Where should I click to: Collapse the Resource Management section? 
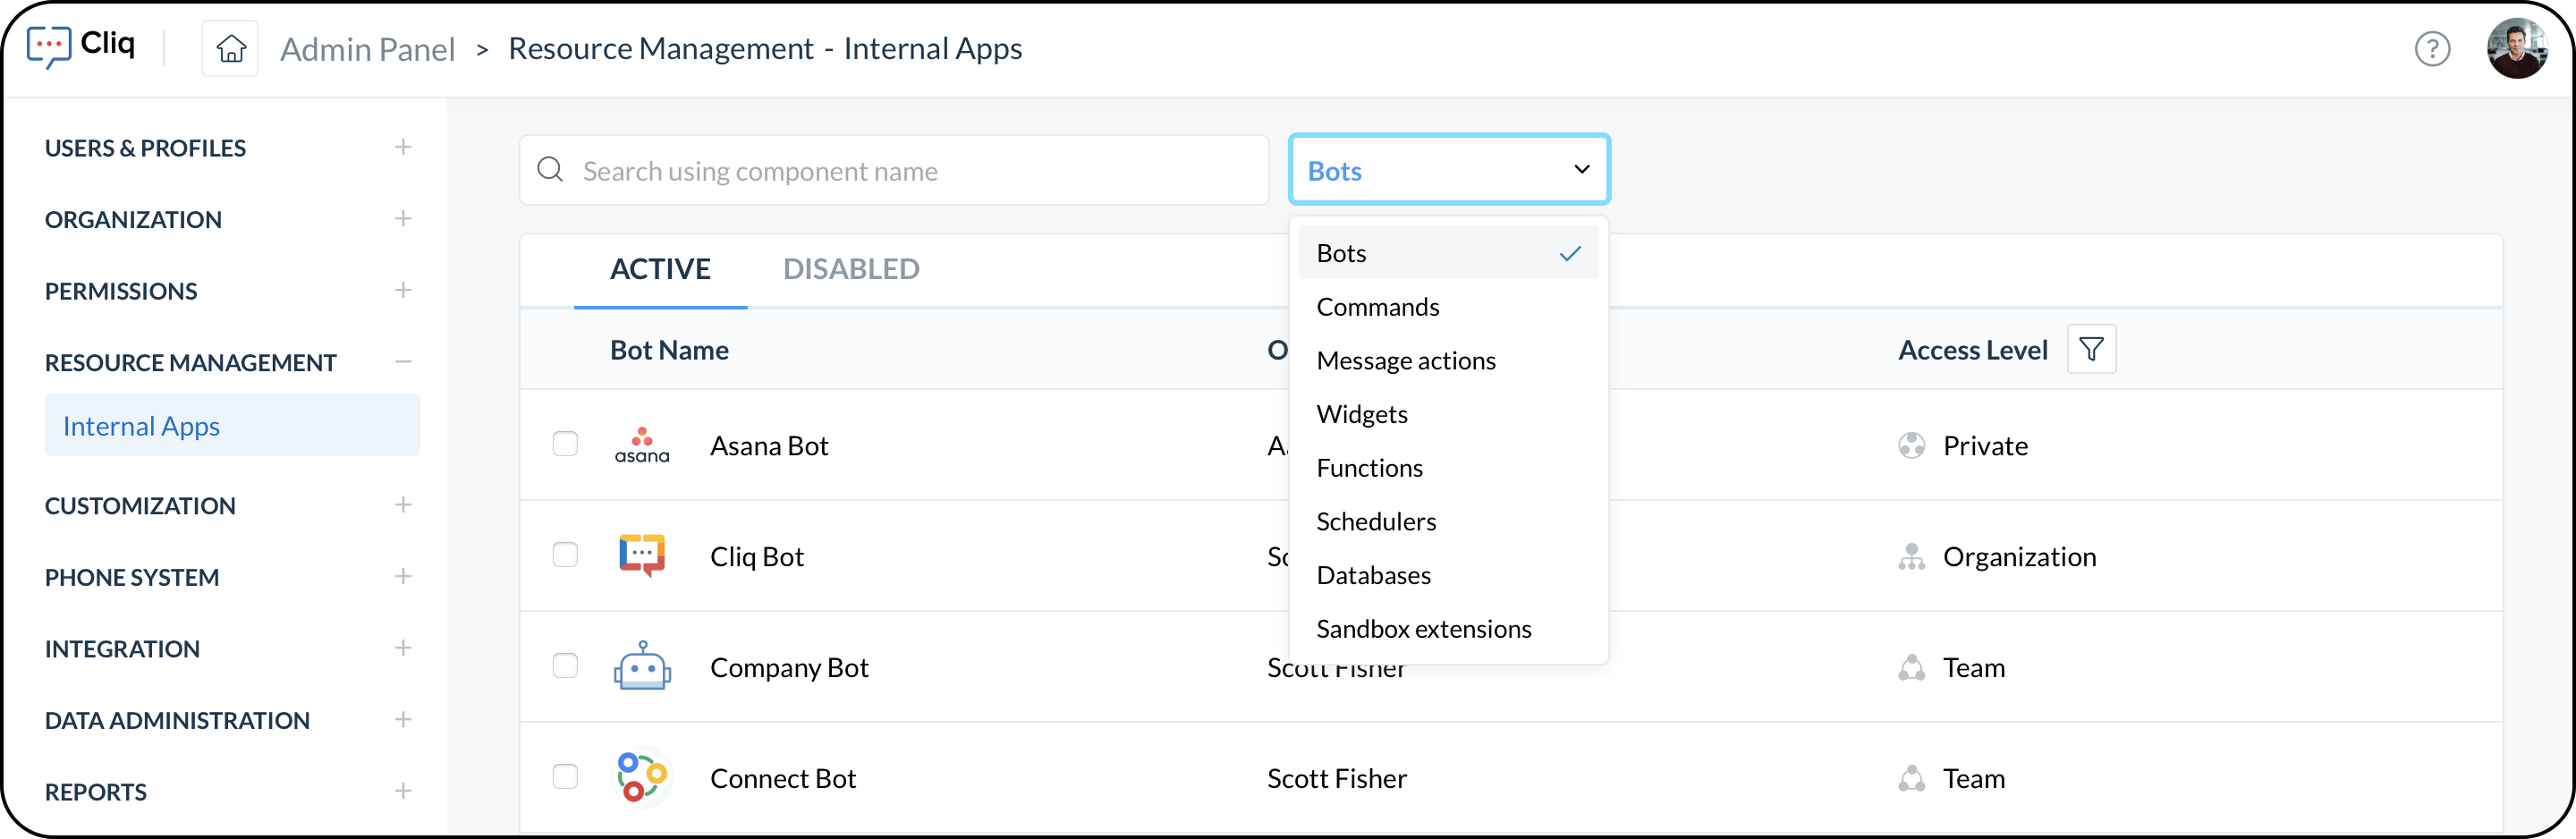[403, 361]
